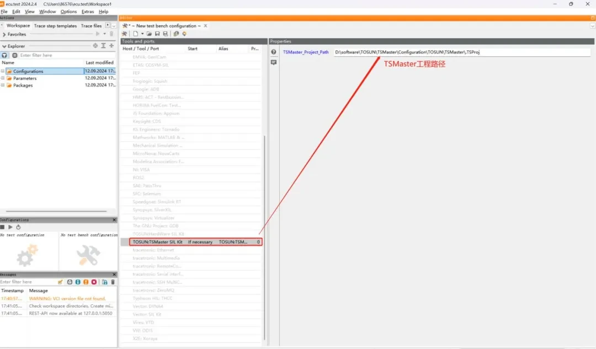
Task: Click the TSMaster_Project_Path input field
Action: tap(461, 52)
